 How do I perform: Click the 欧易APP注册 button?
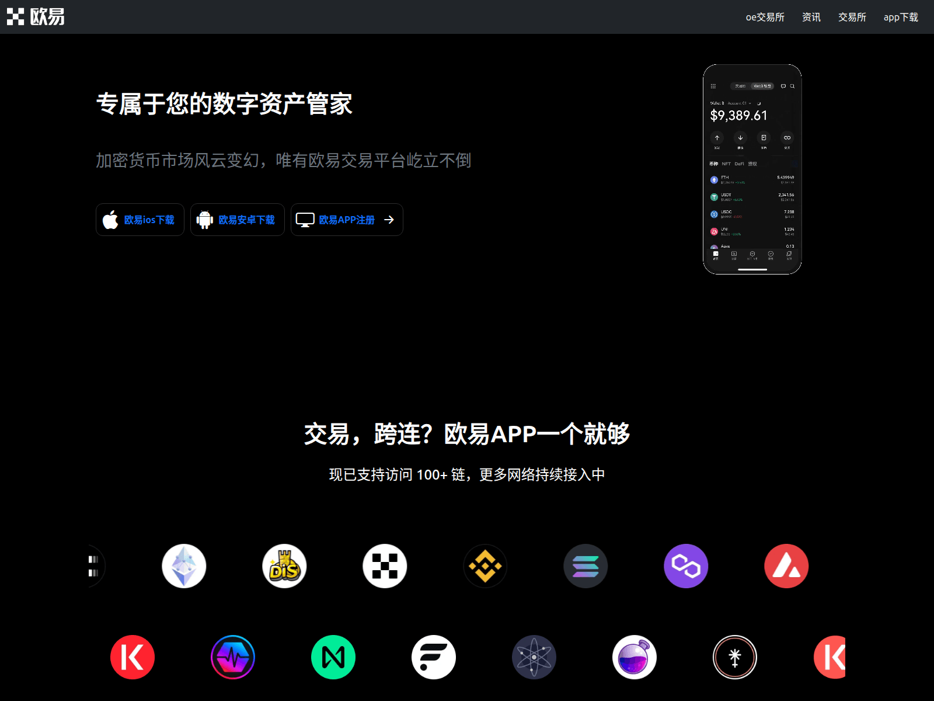tap(347, 220)
